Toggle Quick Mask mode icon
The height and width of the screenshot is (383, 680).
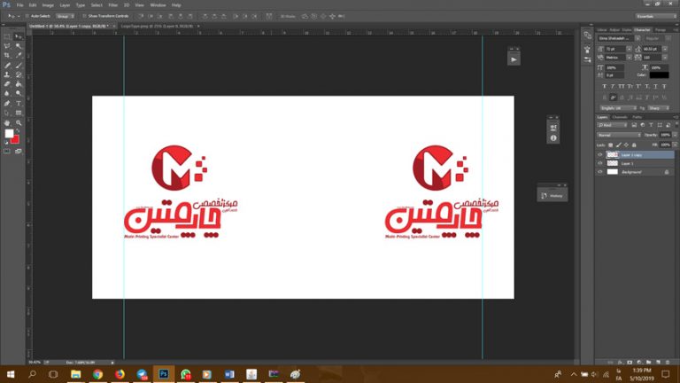point(7,152)
